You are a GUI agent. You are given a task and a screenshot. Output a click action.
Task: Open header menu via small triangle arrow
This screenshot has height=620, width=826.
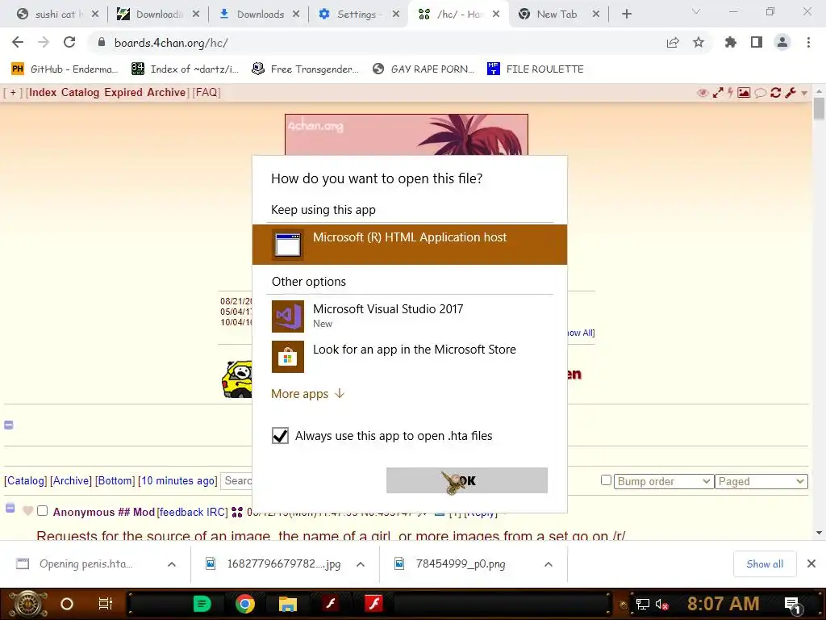point(804,94)
